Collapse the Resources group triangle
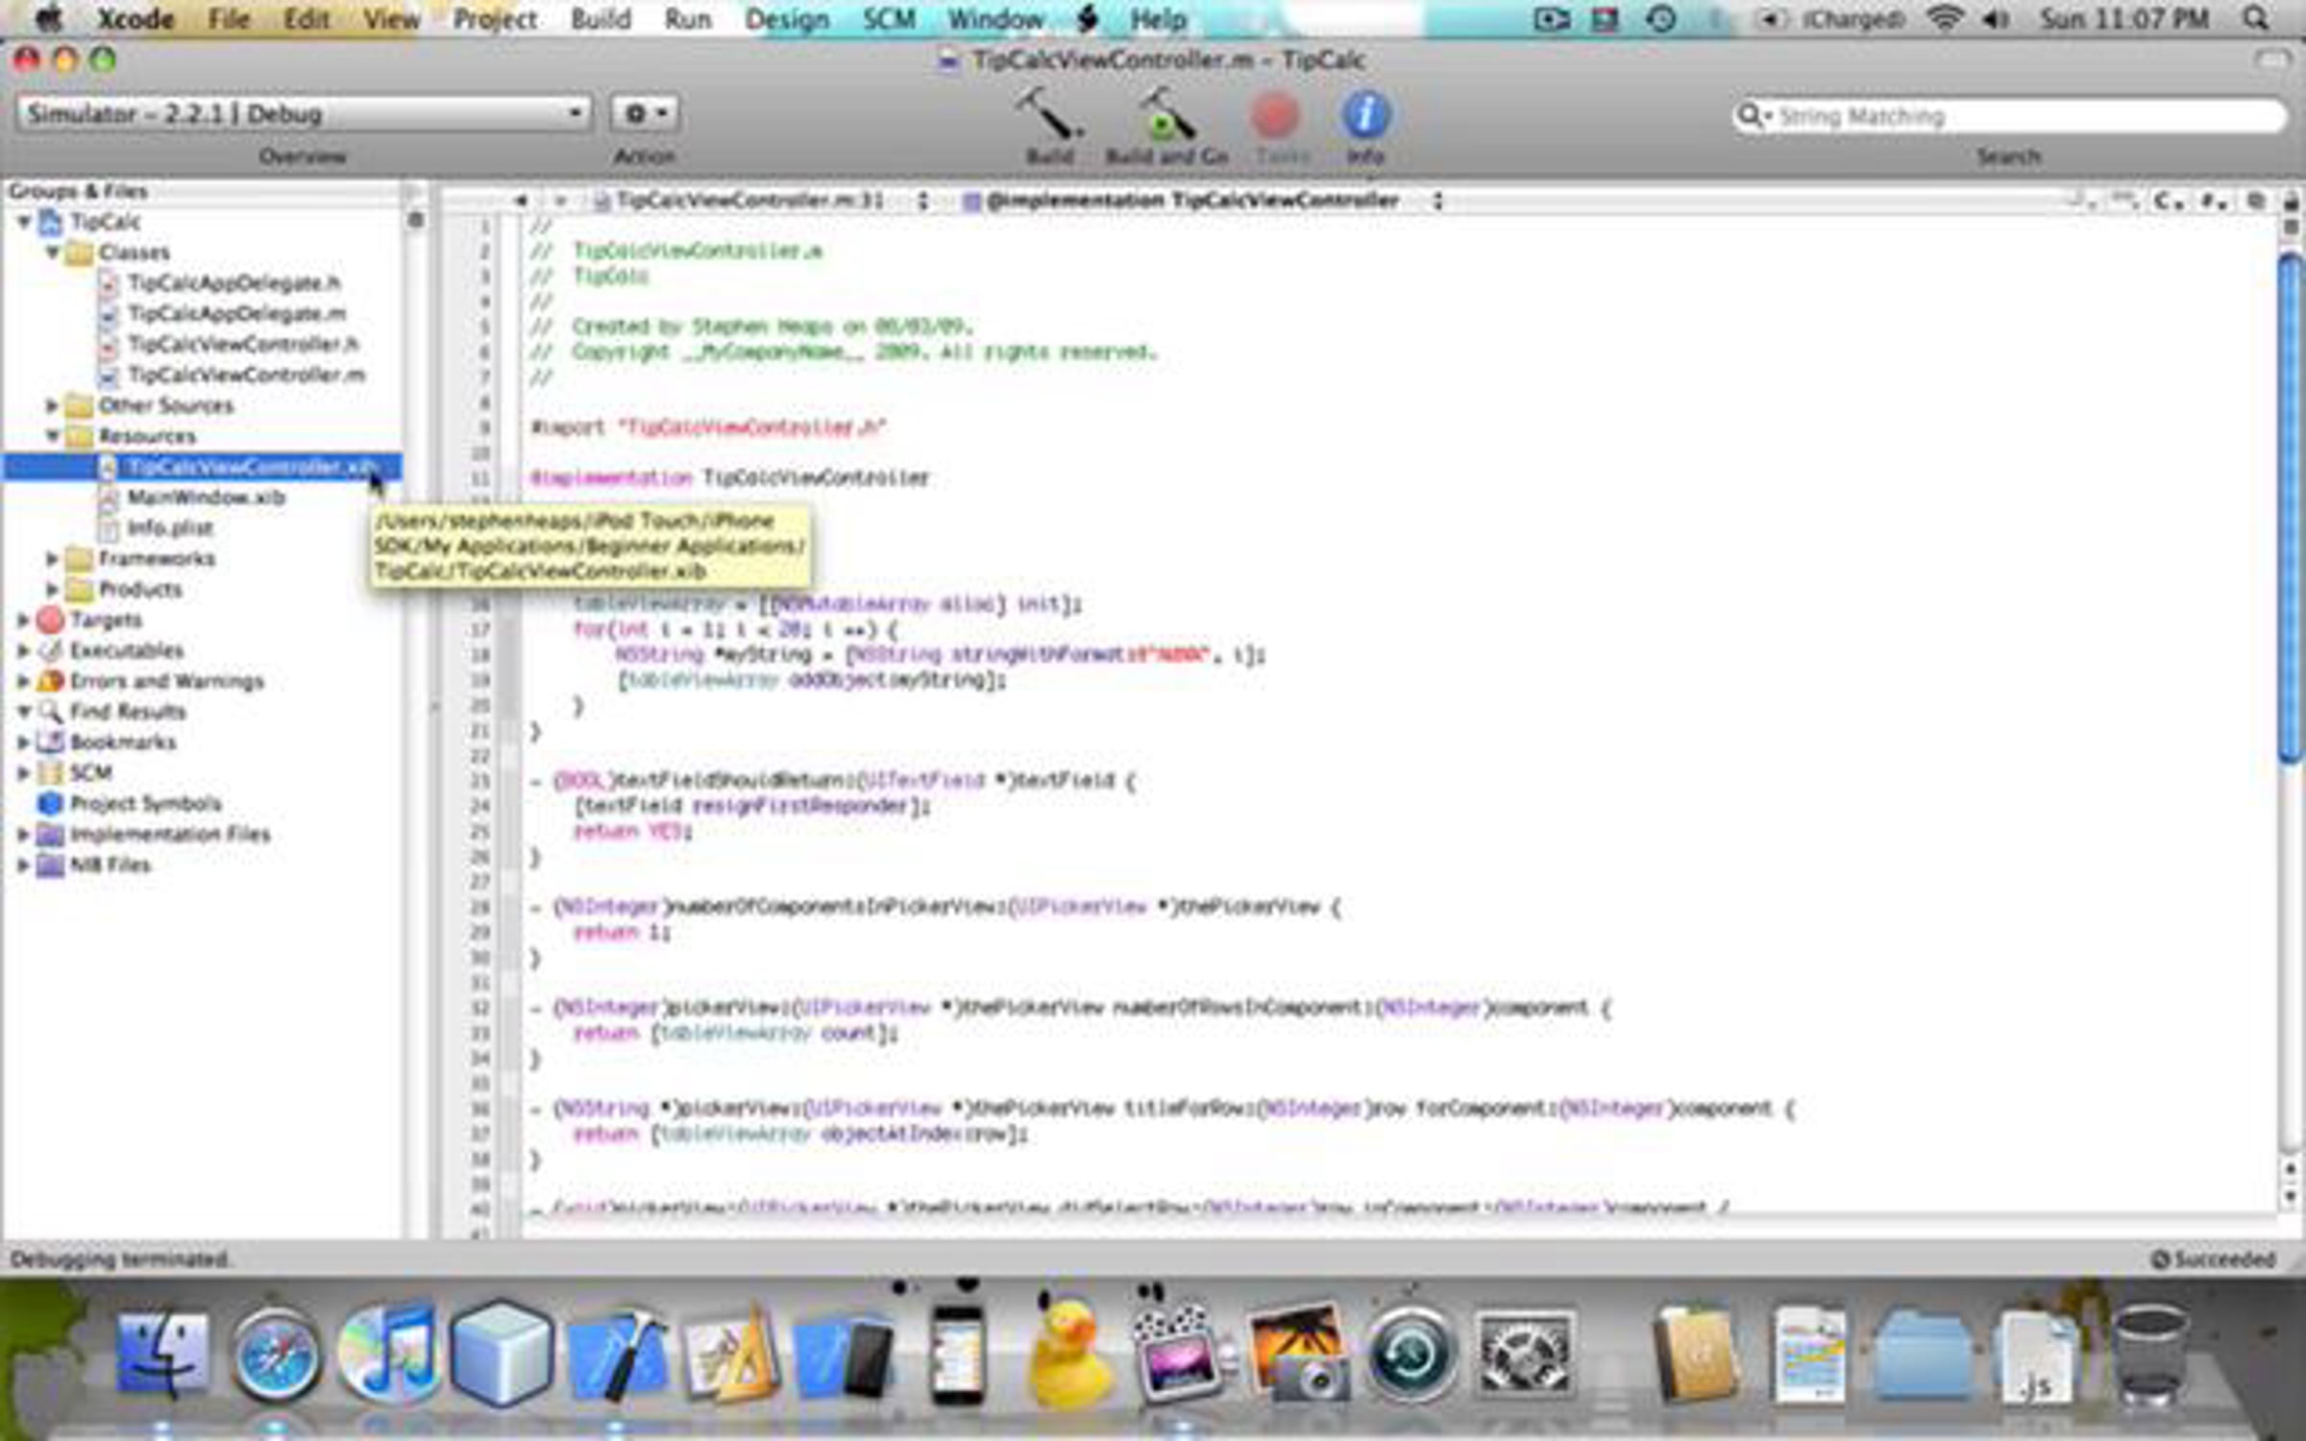The image size is (2306, 1441). click(x=53, y=436)
